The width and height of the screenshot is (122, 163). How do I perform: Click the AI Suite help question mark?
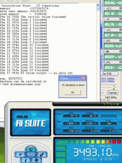(x=108, y=104)
